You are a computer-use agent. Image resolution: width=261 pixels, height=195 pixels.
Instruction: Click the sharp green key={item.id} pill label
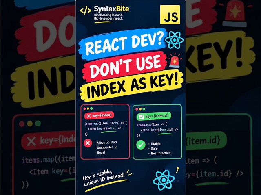click(154, 116)
